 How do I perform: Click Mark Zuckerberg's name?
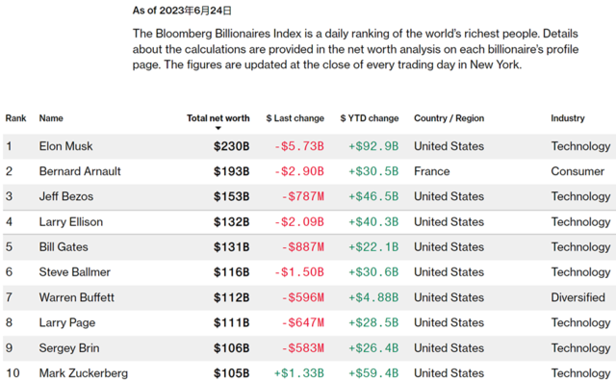coord(84,373)
